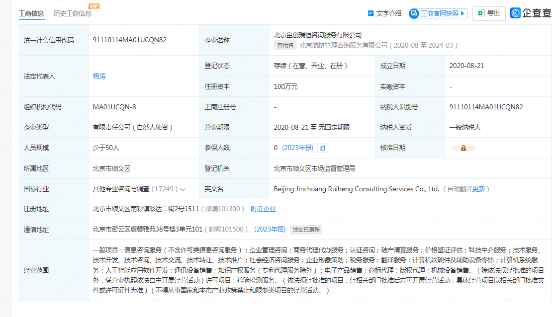The image size is (557, 317).
Task: Select the 纳税人识别号 value
Action: click(x=486, y=107)
